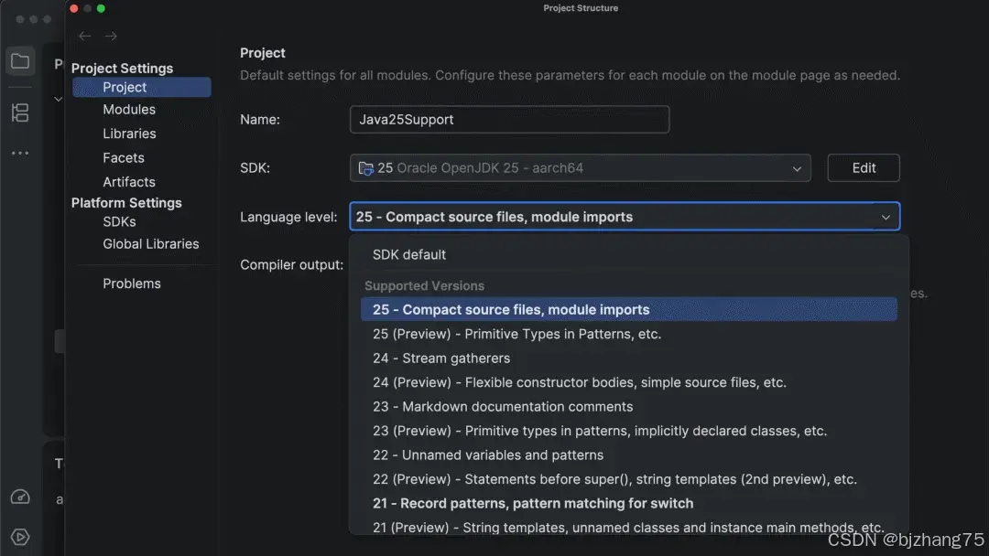Pick 25 (Preview) Primitive Types in Patterns
Viewport: 989px width, 556px height.
point(516,334)
